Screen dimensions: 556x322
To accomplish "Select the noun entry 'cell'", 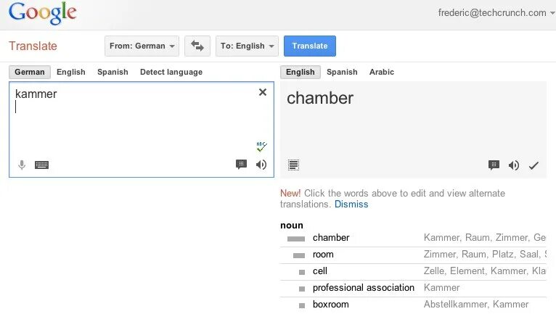I will pos(320,271).
